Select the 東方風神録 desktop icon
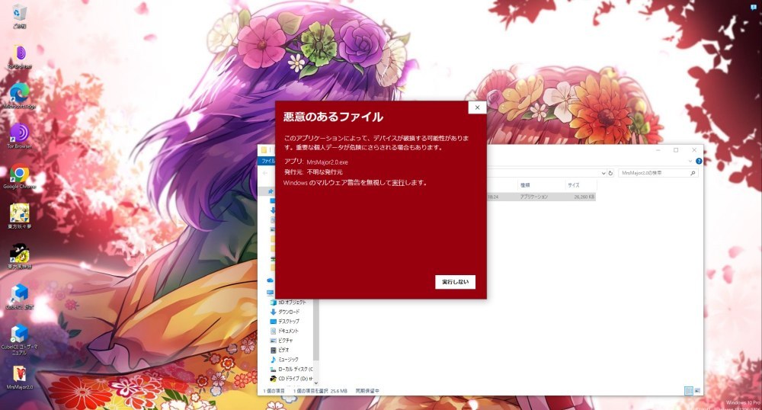 (x=20, y=257)
